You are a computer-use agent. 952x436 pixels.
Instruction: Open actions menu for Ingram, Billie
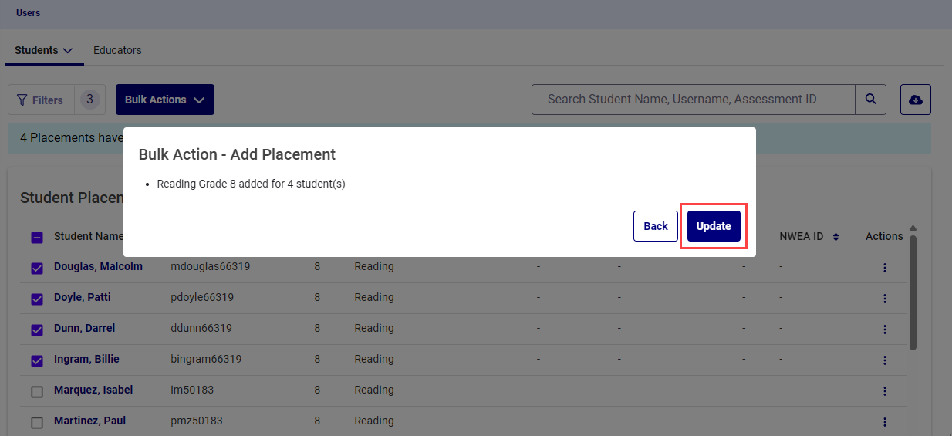[x=884, y=360]
